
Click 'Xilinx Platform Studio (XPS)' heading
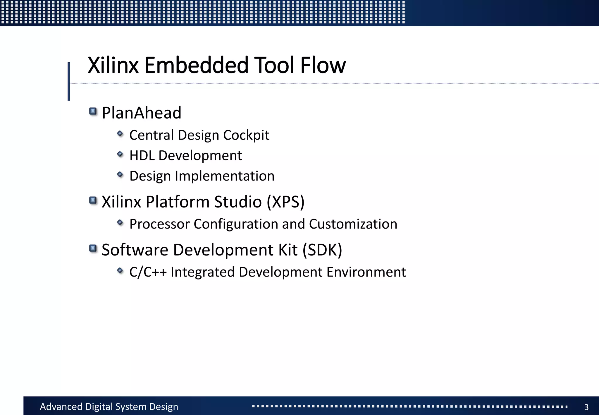[203, 202]
